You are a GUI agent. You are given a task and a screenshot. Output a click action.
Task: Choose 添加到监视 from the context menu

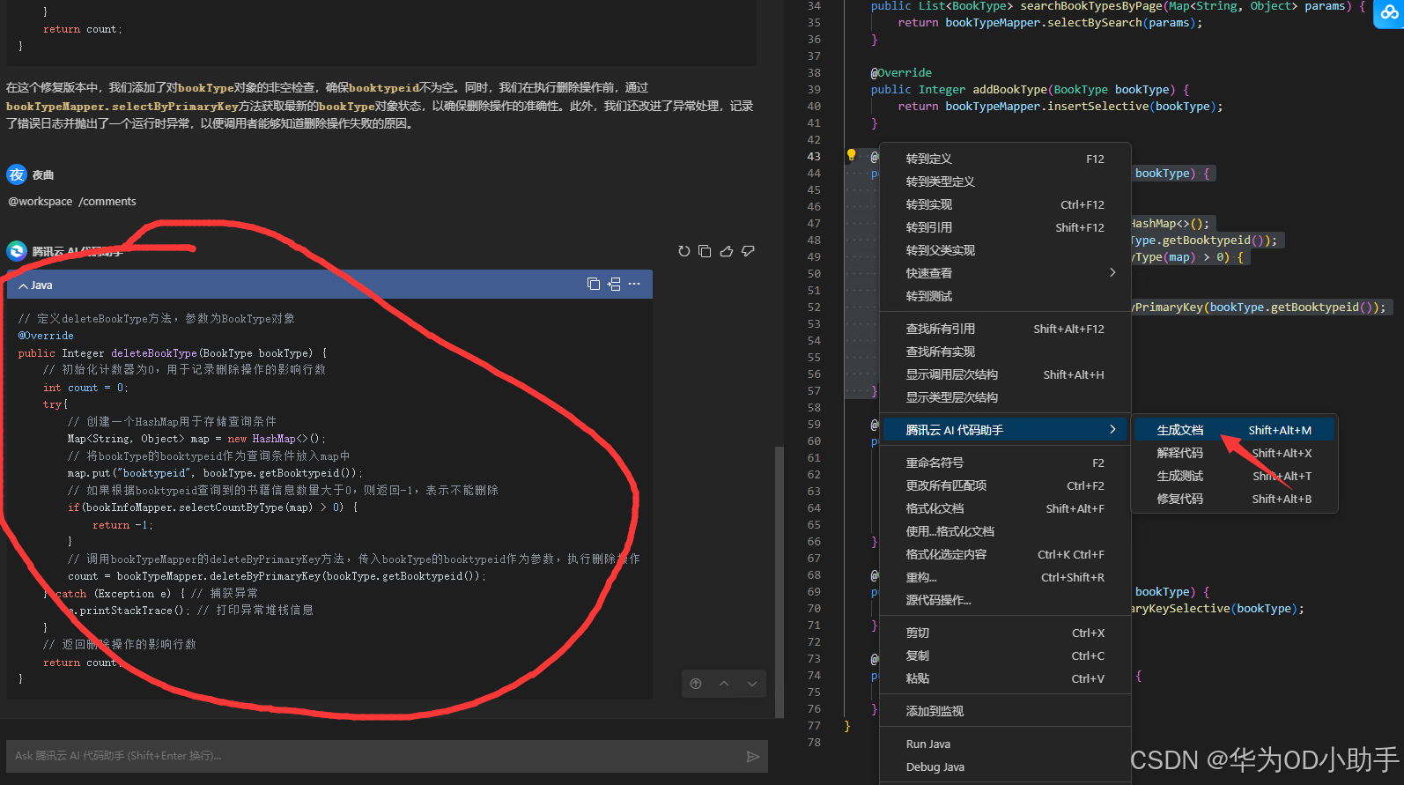click(x=1005, y=711)
